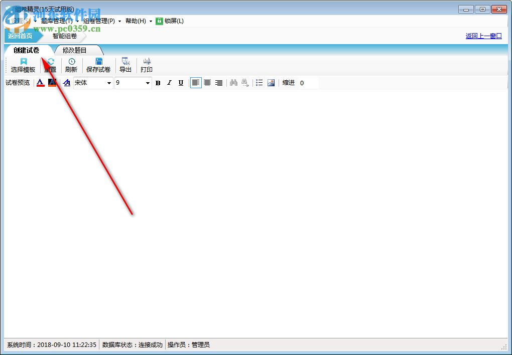Click the 系统时间 status bar entry
The image size is (512, 355).
coord(52,344)
